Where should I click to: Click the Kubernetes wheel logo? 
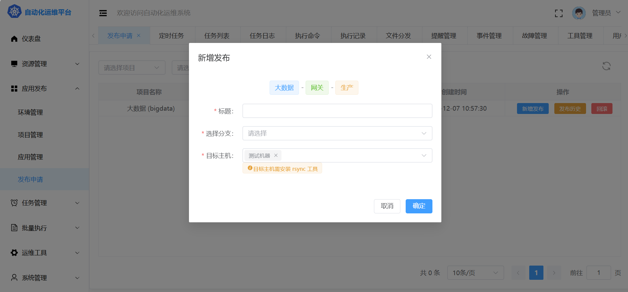click(15, 12)
